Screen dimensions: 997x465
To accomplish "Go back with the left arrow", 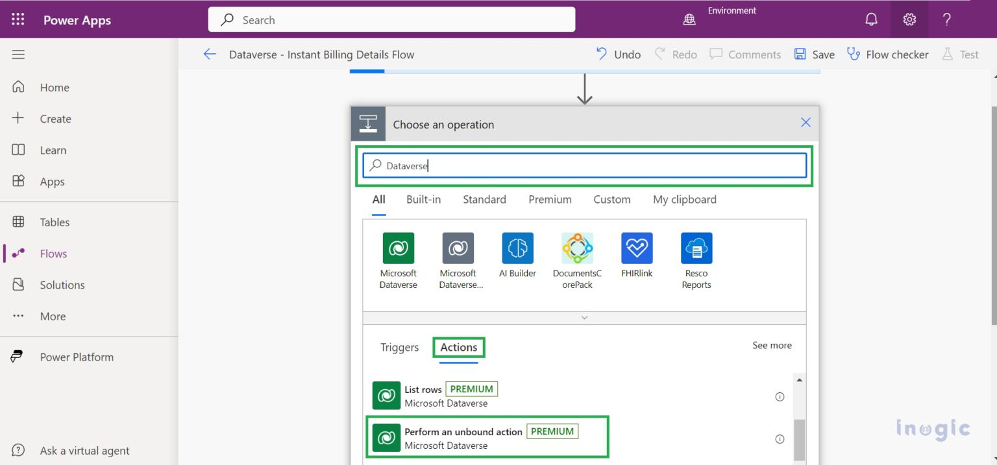I will click(210, 54).
